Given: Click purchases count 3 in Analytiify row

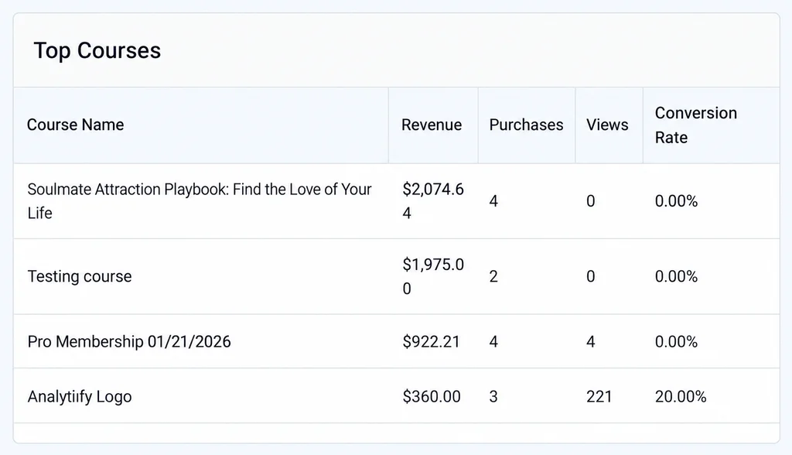Looking at the screenshot, I should pos(493,396).
